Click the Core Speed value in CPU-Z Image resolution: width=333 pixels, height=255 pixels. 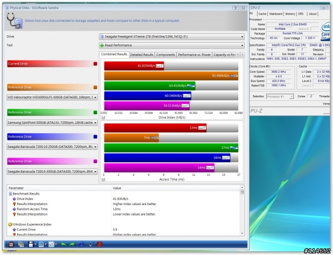[279, 72]
